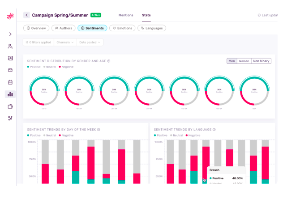
Task: Click the hashtag app logo
Action: (x=10, y=16)
